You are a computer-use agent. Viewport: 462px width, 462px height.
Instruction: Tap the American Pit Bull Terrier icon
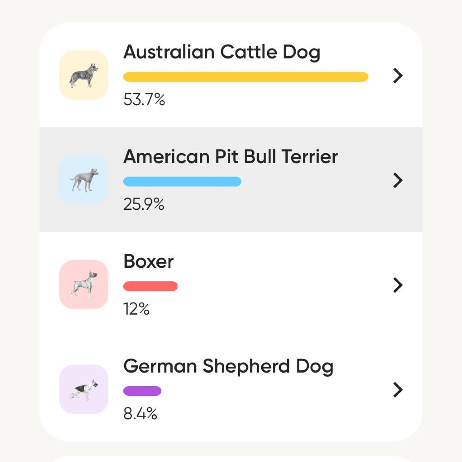click(x=84, y=180)
